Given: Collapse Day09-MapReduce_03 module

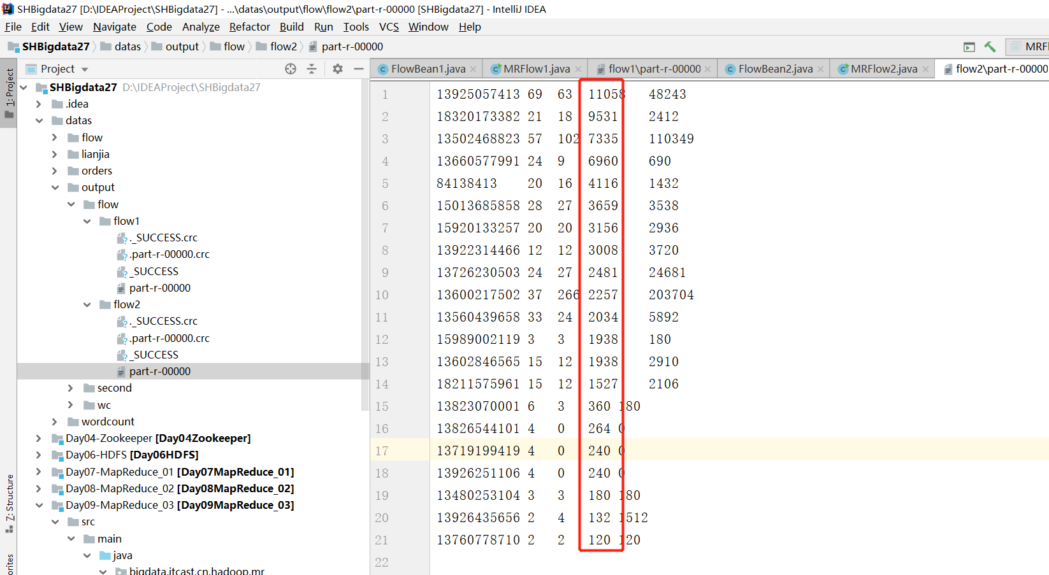Looking at the screenshot, I should tap(39, 505).
